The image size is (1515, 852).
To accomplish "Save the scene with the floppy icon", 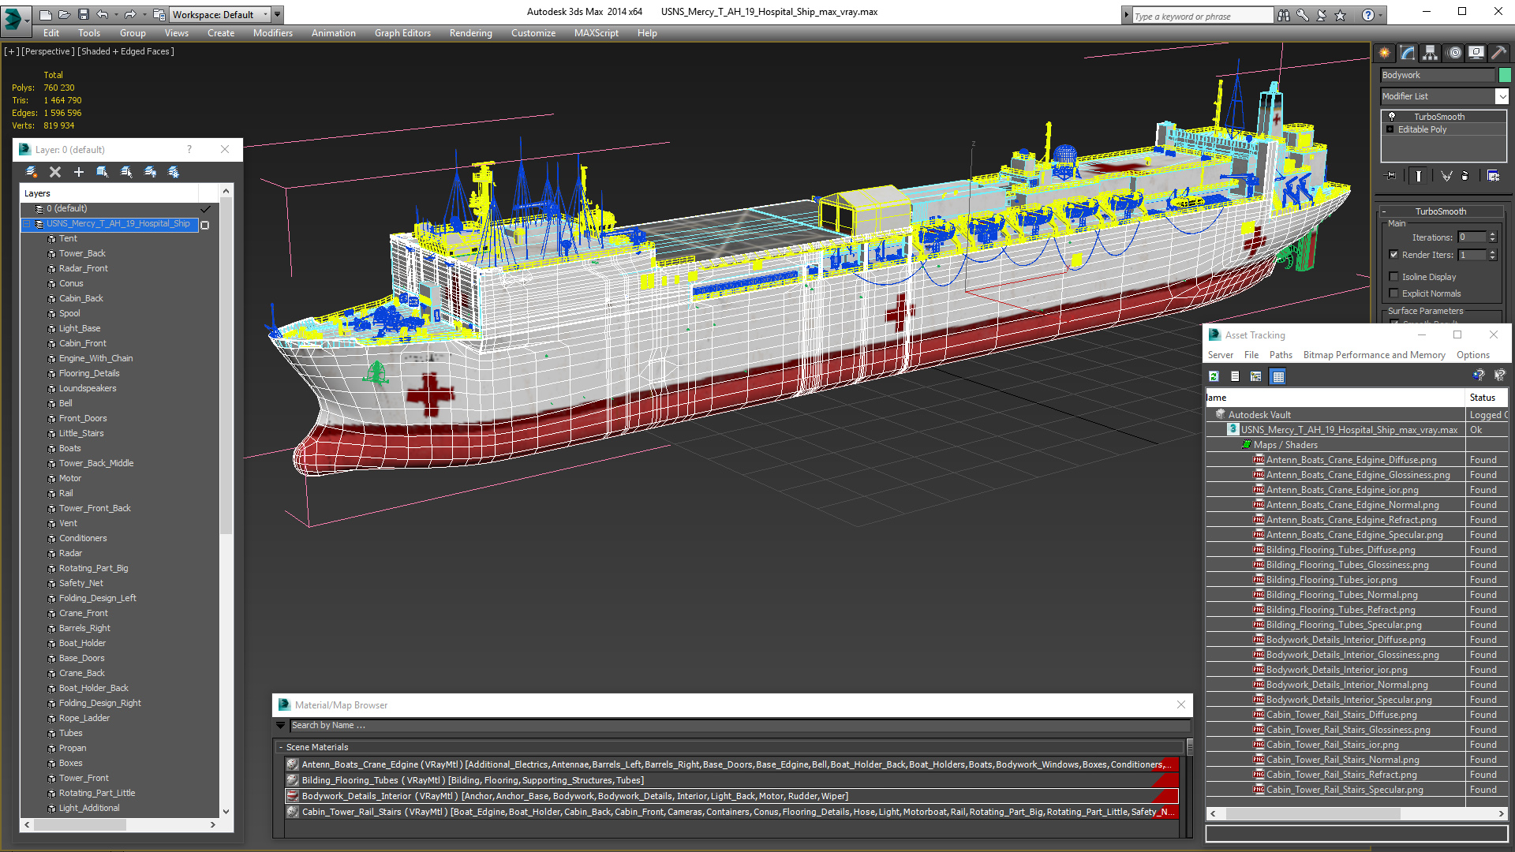I will pyautogui.click(x=83, y=14).
